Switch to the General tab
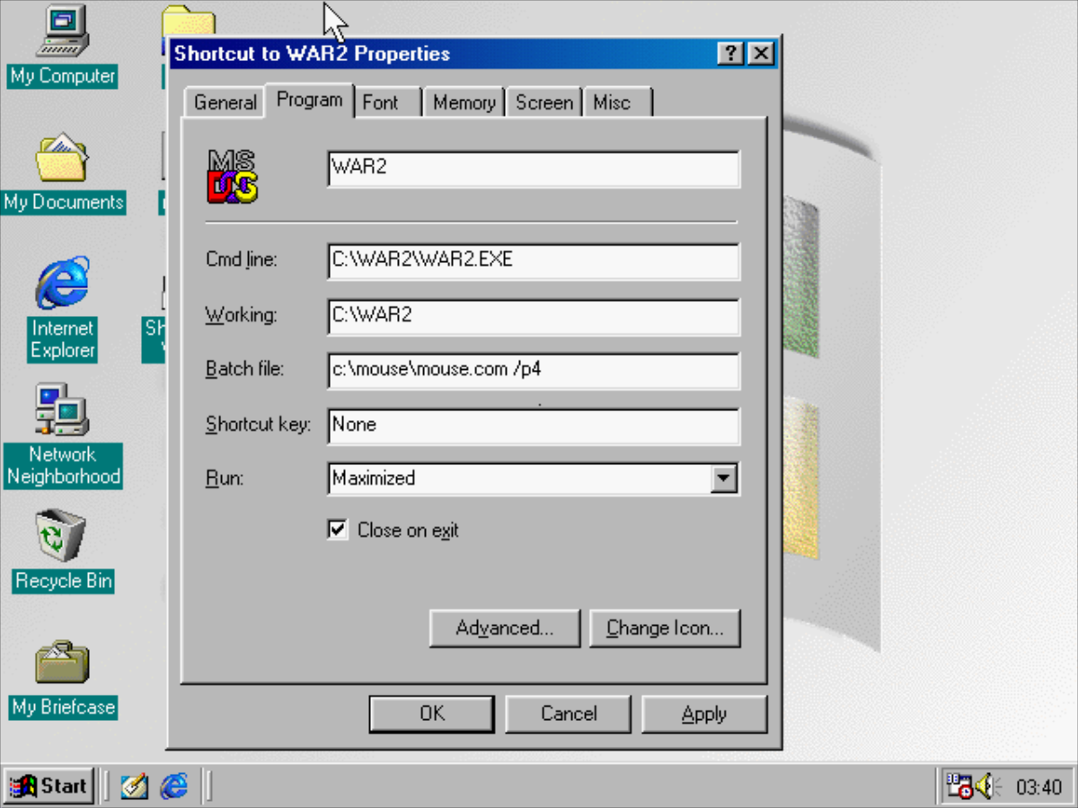 [225, 102]
